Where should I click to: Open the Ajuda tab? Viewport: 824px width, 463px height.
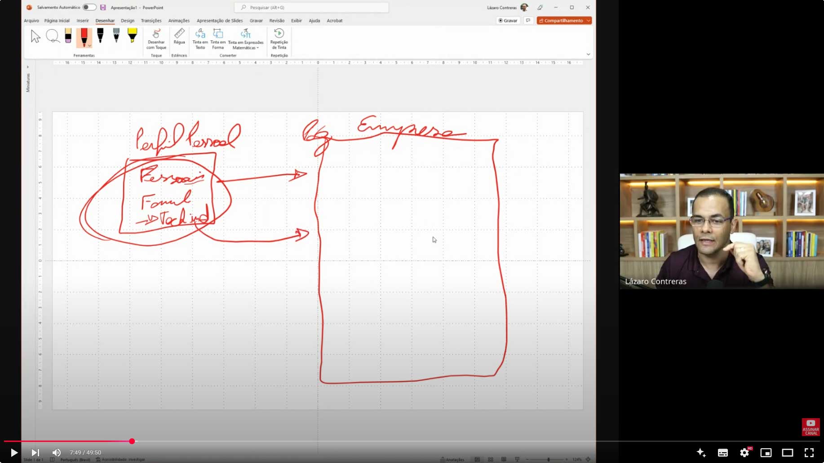pyautogui.click(x=315, y=21)
